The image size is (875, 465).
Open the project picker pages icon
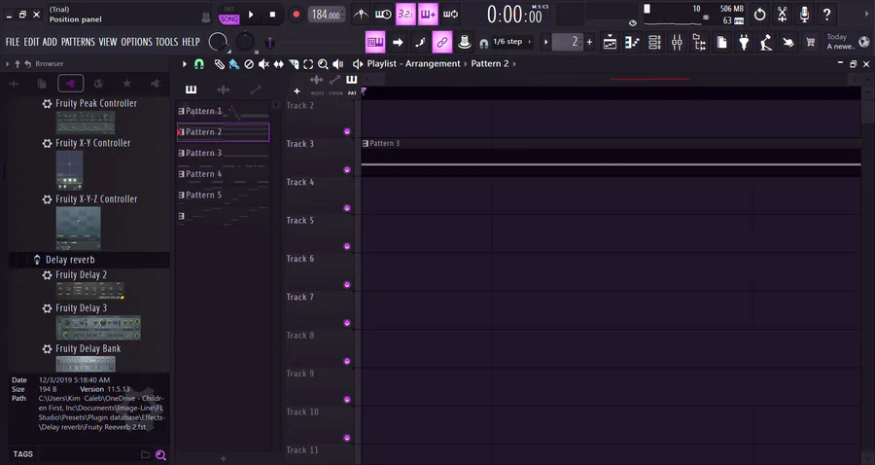[721, 42]
